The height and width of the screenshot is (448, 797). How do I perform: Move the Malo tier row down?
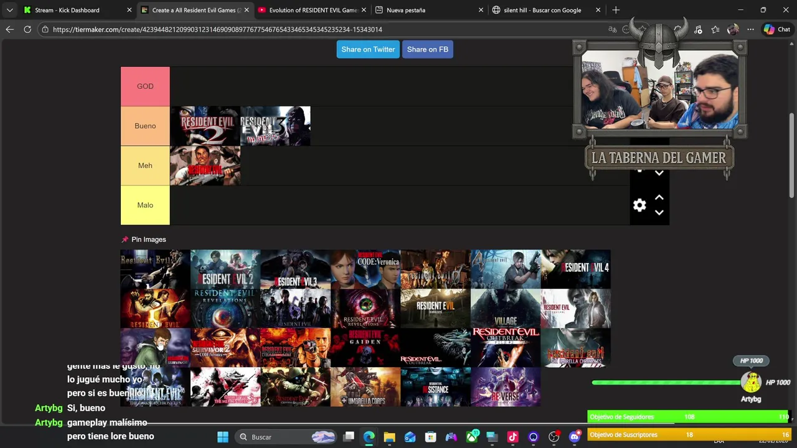coord(659,212)
